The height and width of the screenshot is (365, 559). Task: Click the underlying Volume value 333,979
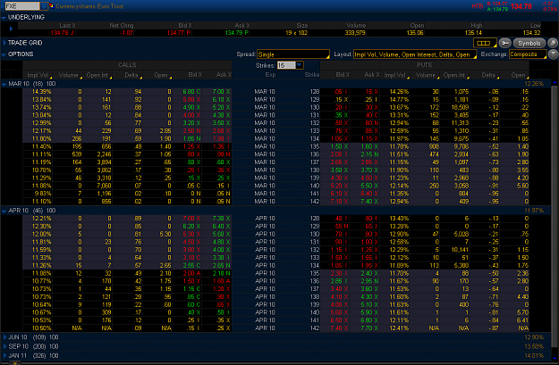[x=355, y=33]
